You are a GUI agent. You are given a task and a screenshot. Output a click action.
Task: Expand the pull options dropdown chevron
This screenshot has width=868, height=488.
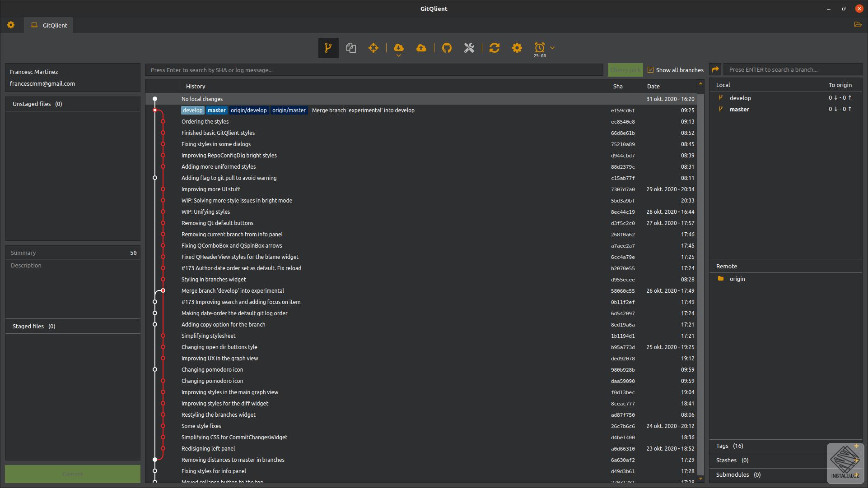click(x=399, y=55)
